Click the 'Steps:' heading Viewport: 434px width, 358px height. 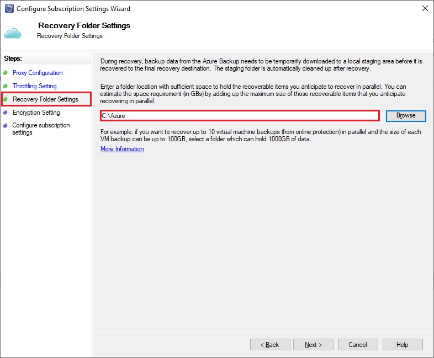pyautogui.click(x=13, y=58)
